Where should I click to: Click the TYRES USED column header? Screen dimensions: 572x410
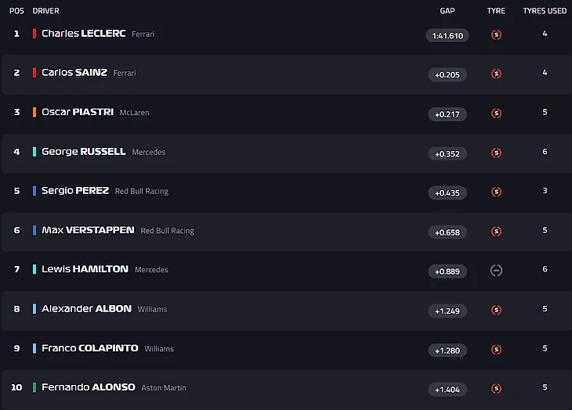(545, 11)
